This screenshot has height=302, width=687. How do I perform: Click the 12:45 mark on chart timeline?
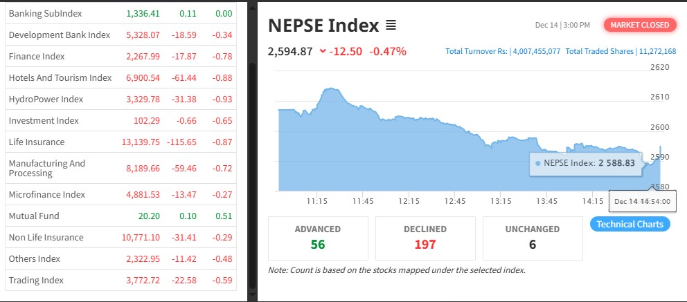[x=455, y=201]
